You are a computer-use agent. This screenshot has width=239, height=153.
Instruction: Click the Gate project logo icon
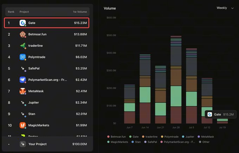coord(22,23)
